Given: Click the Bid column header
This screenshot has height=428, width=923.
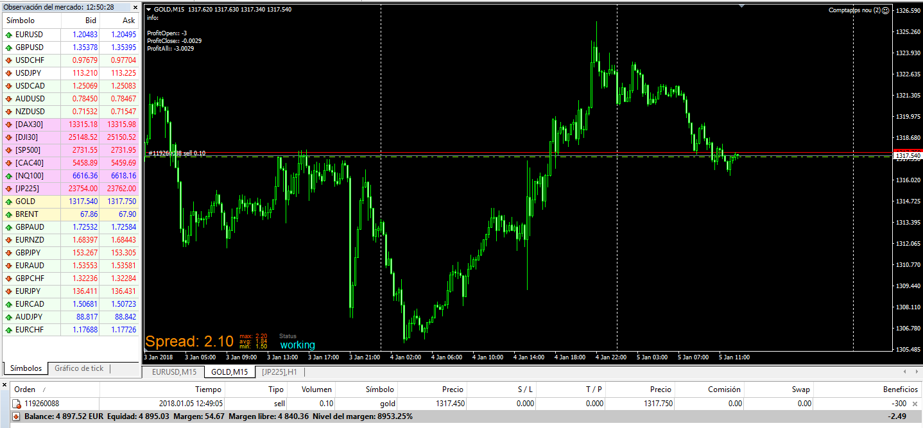Looking at the screenshot, I should 91,21.
